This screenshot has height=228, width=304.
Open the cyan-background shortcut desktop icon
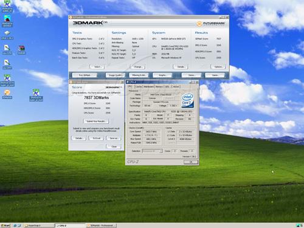[7, 21]
